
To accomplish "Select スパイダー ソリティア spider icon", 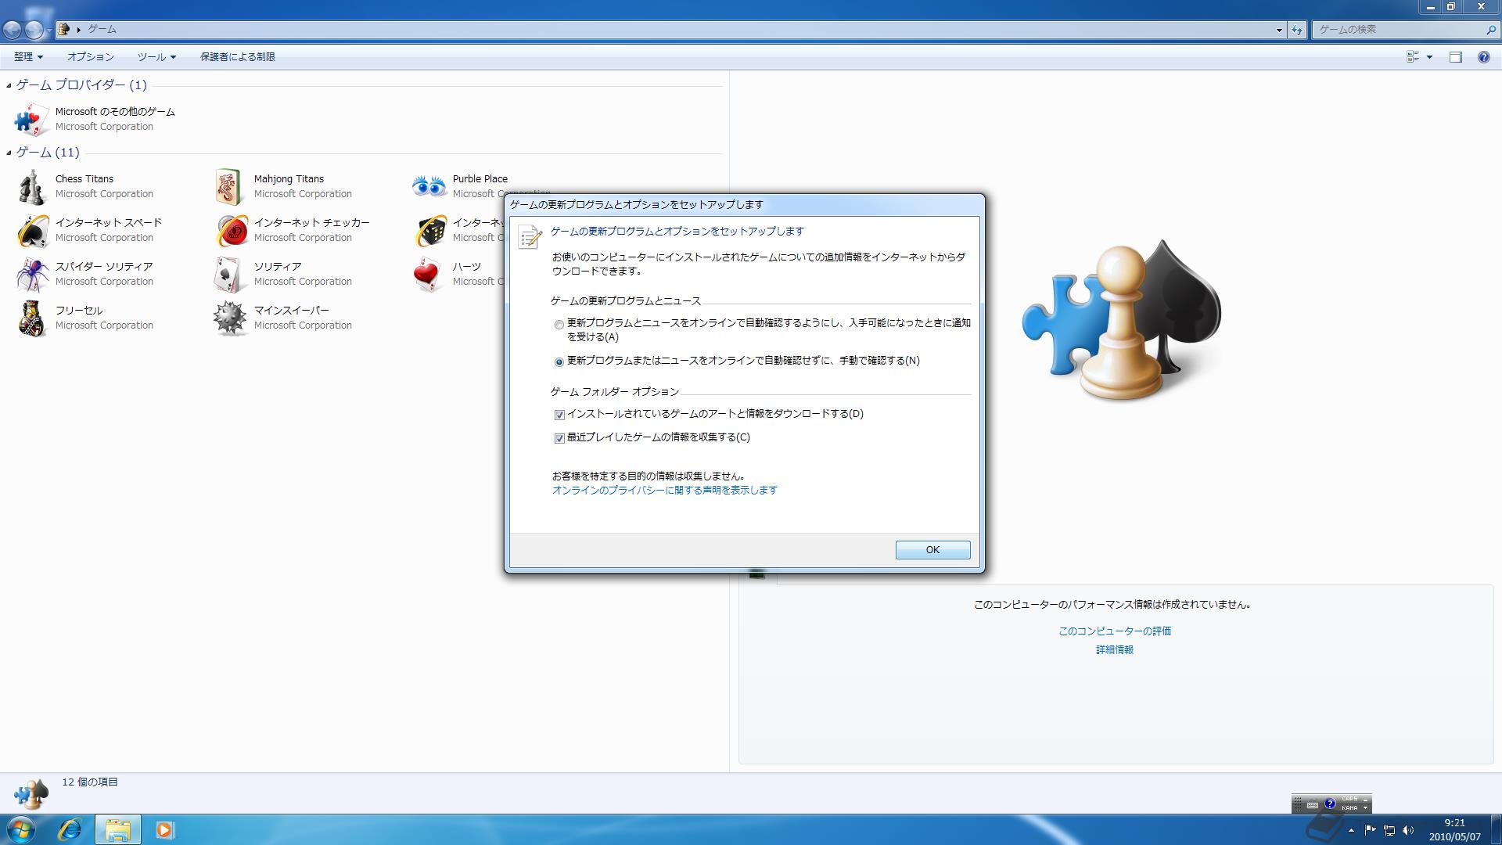I will point(32,275).
